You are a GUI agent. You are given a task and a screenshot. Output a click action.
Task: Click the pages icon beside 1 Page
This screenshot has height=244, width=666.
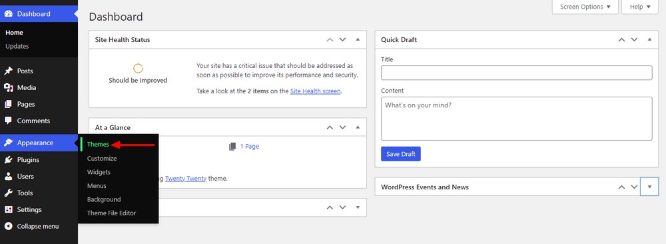pyautogui.click(x=232, y=146)
